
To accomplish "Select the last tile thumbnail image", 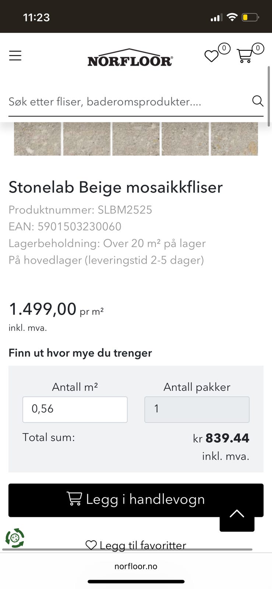I will (234, 139).
